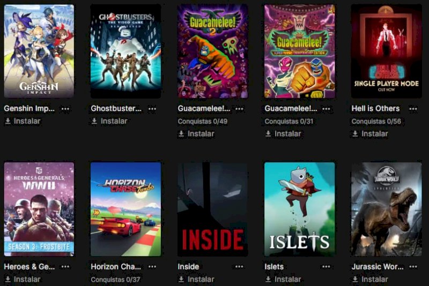This screenshot has height=286, width=429.
Task: Click Instalar under Guacamelee! 2
Action: coord(196,133)
